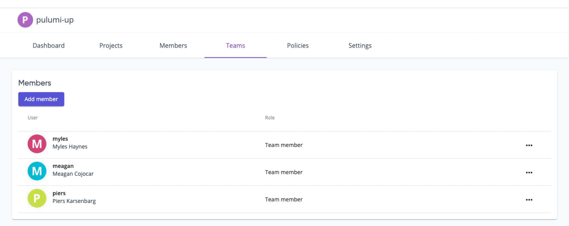Switch to the Projects tab
Screen dimensions: 569x226
(x=111, y=46)
